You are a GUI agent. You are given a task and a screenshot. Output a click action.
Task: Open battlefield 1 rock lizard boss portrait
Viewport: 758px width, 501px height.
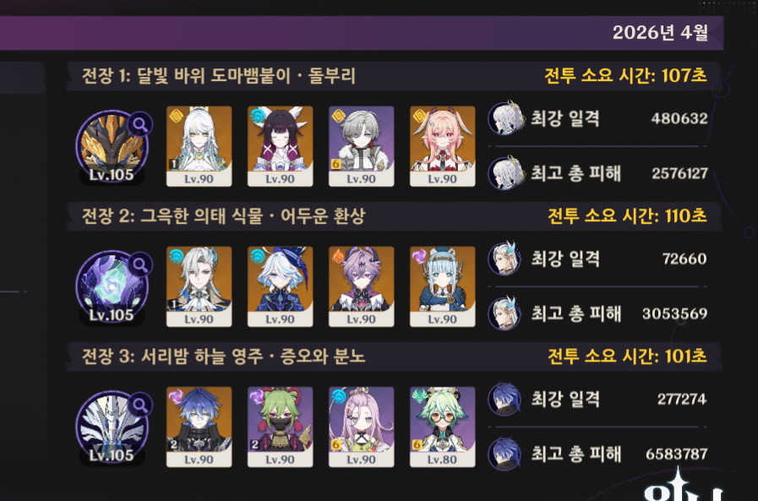click(112, 147)
